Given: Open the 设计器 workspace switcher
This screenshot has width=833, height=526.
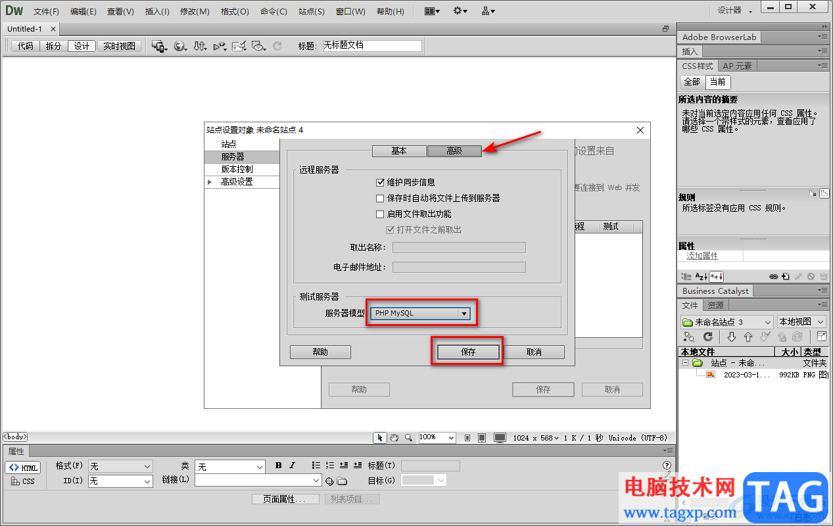Looking at the screenshot, I should [x=734, y=11].
